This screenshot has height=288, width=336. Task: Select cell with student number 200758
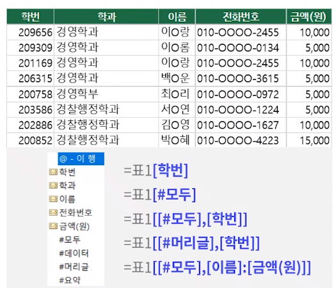pyautogui.click(x=31, y=94)
